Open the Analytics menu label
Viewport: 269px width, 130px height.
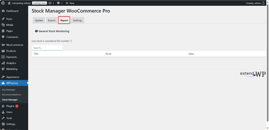coord(11,63)
